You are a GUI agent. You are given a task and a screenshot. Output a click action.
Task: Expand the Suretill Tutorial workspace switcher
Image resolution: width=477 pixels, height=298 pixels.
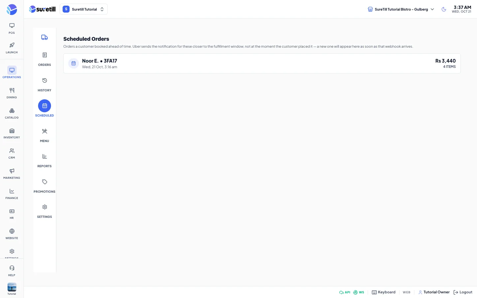click(83, 9)
